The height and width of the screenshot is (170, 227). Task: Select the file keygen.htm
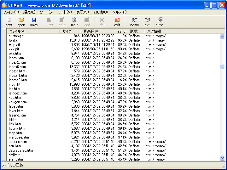coord(18,102)
